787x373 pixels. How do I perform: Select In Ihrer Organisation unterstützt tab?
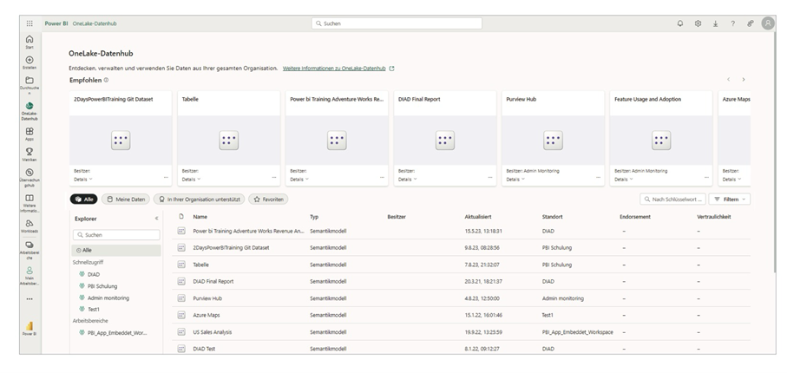click(200, 200)
